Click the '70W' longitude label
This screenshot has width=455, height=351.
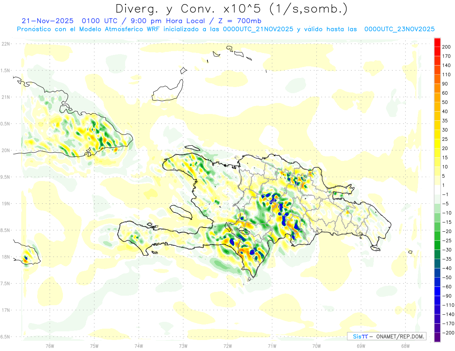[x=317, y=346]
